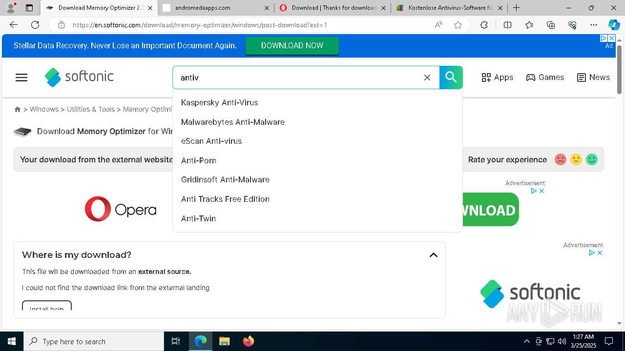Image resolution: width=625 pixels, height=351 pixels.
Task: Add page to favorites star
Action: [458, 25]
